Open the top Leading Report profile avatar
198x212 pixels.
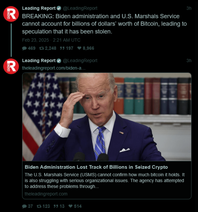[x=11, y=14]
